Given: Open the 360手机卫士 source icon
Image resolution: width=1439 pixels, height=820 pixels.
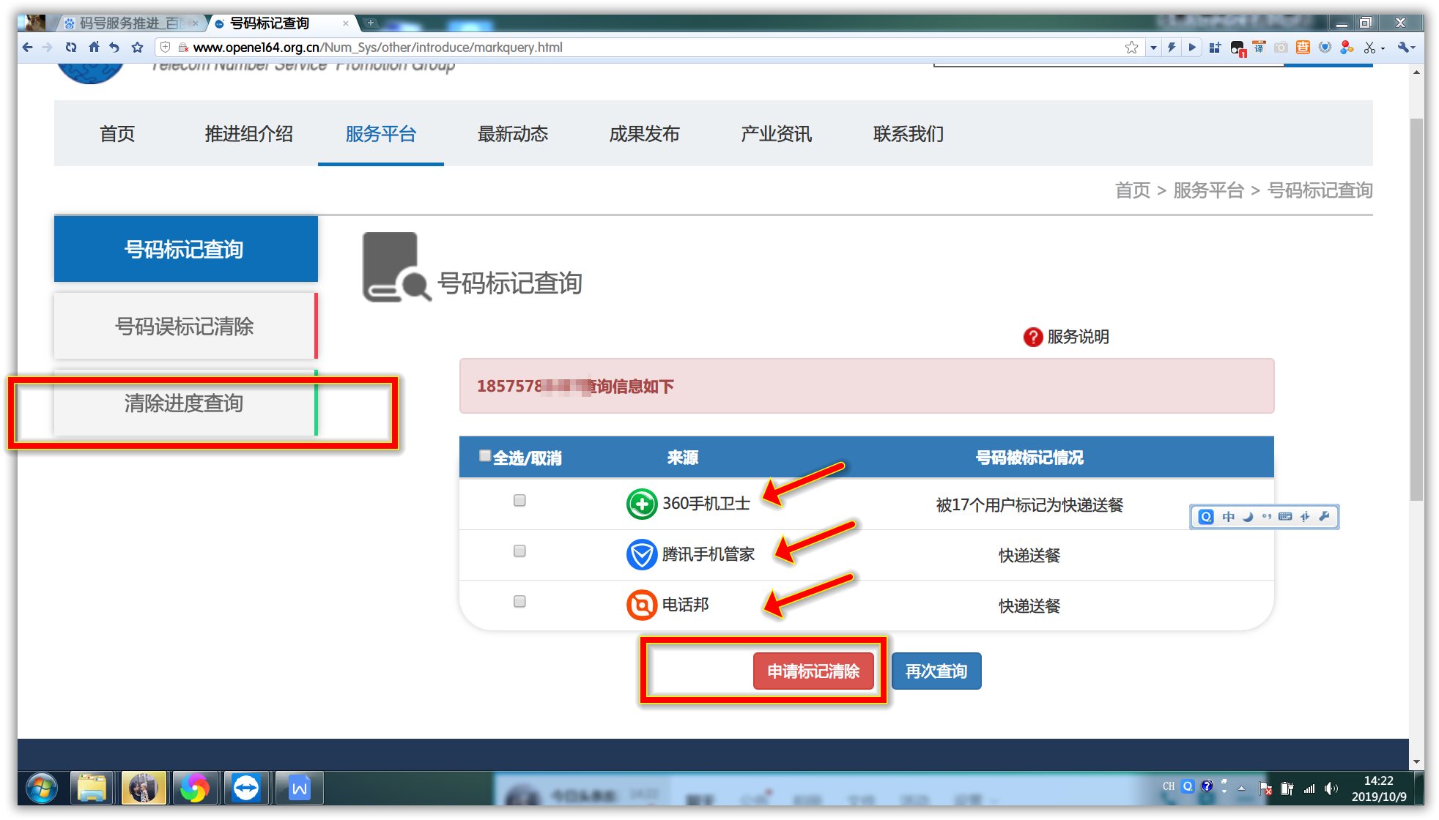Looking at the screenshot, I should tap(640, 504).
